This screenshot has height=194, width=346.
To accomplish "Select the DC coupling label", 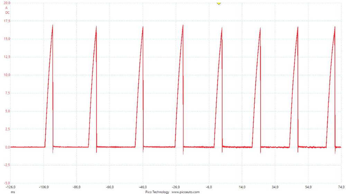I will [x=7, y=12].
